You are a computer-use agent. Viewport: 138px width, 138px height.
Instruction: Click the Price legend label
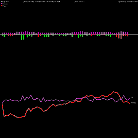4,6
